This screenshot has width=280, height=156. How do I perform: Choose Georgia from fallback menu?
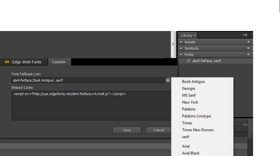pos(188,89)
